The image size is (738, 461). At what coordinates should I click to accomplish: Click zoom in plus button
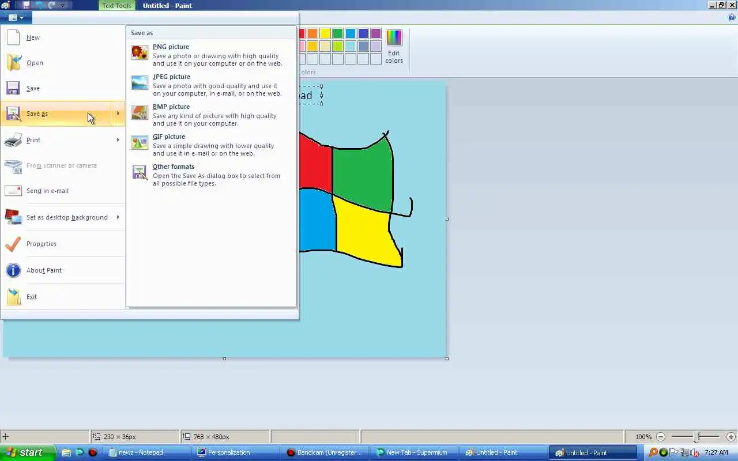[x=731, y=437]
